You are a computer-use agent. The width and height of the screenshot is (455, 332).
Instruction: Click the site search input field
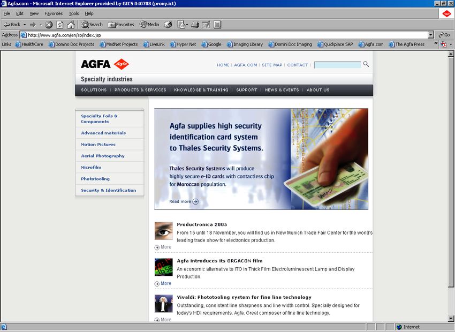(337, 65)
